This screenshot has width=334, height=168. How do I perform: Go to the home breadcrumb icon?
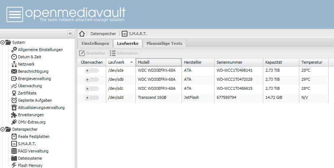[x=82, y=34]
